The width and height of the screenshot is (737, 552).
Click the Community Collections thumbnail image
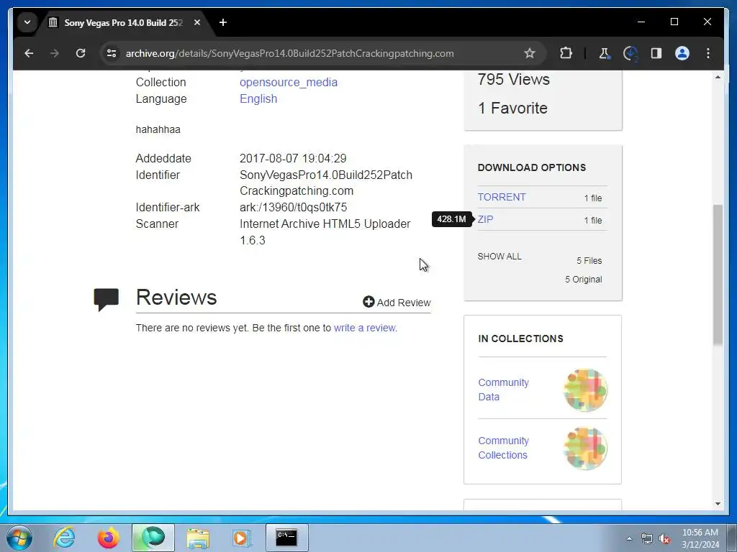pyautogui.click(x=586, y=448)
